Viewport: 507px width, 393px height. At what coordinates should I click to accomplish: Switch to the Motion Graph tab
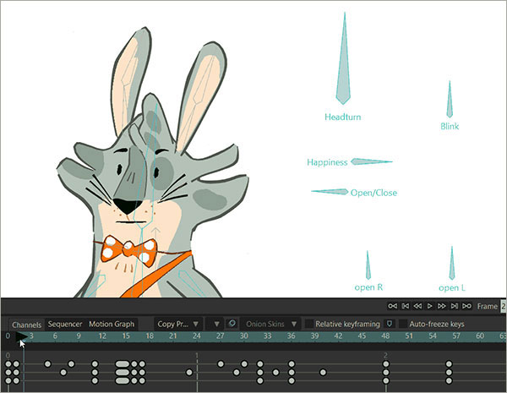112,324
